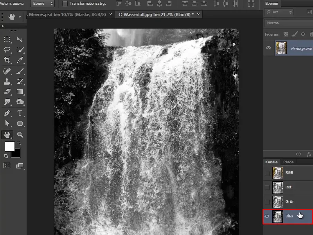Open the Hand tool preset picker
Screen dimensions: 313x235
[x=20, y=17]
